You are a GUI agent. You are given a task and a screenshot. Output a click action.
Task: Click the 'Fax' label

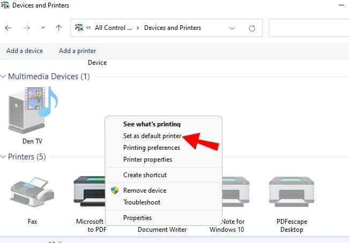point(33,222)
